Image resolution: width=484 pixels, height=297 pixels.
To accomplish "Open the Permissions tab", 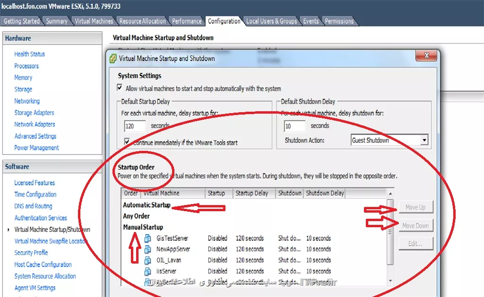I will click(339, 21).
